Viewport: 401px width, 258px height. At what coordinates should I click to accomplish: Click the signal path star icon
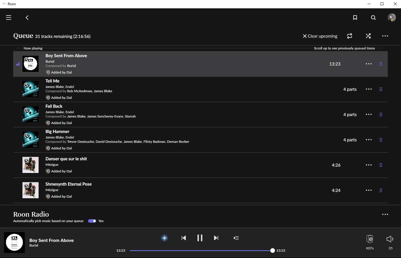coord(164,238)
